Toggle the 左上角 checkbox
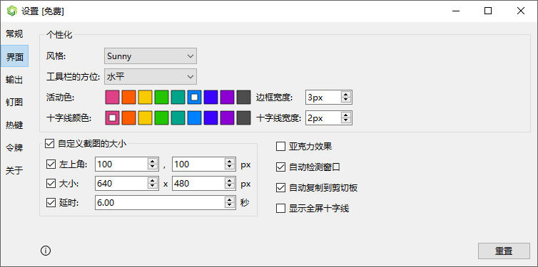The height and width of the screenshot is (267, 538). click(51, 164)
